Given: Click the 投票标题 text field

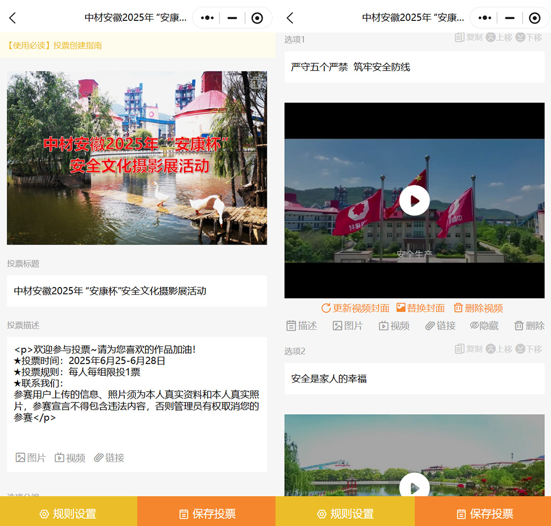Looking at the screenshot, I should 137,291.
